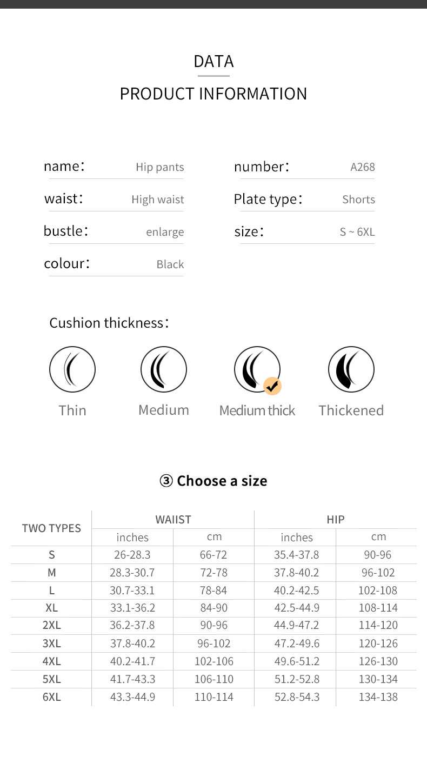
Task: Click the S ~ 6XL size value
Action: coord(357,232)
